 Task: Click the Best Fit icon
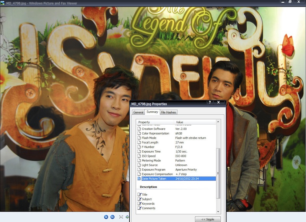click(x=121, y=217)
